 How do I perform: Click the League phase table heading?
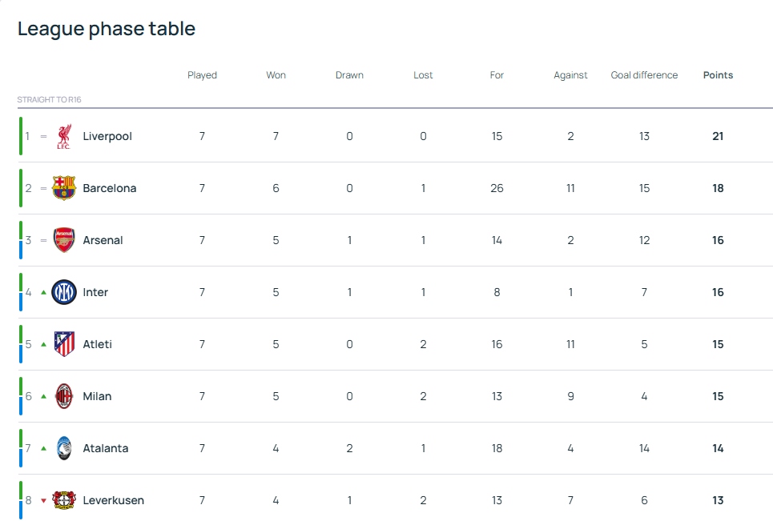(x=107, y=29)
